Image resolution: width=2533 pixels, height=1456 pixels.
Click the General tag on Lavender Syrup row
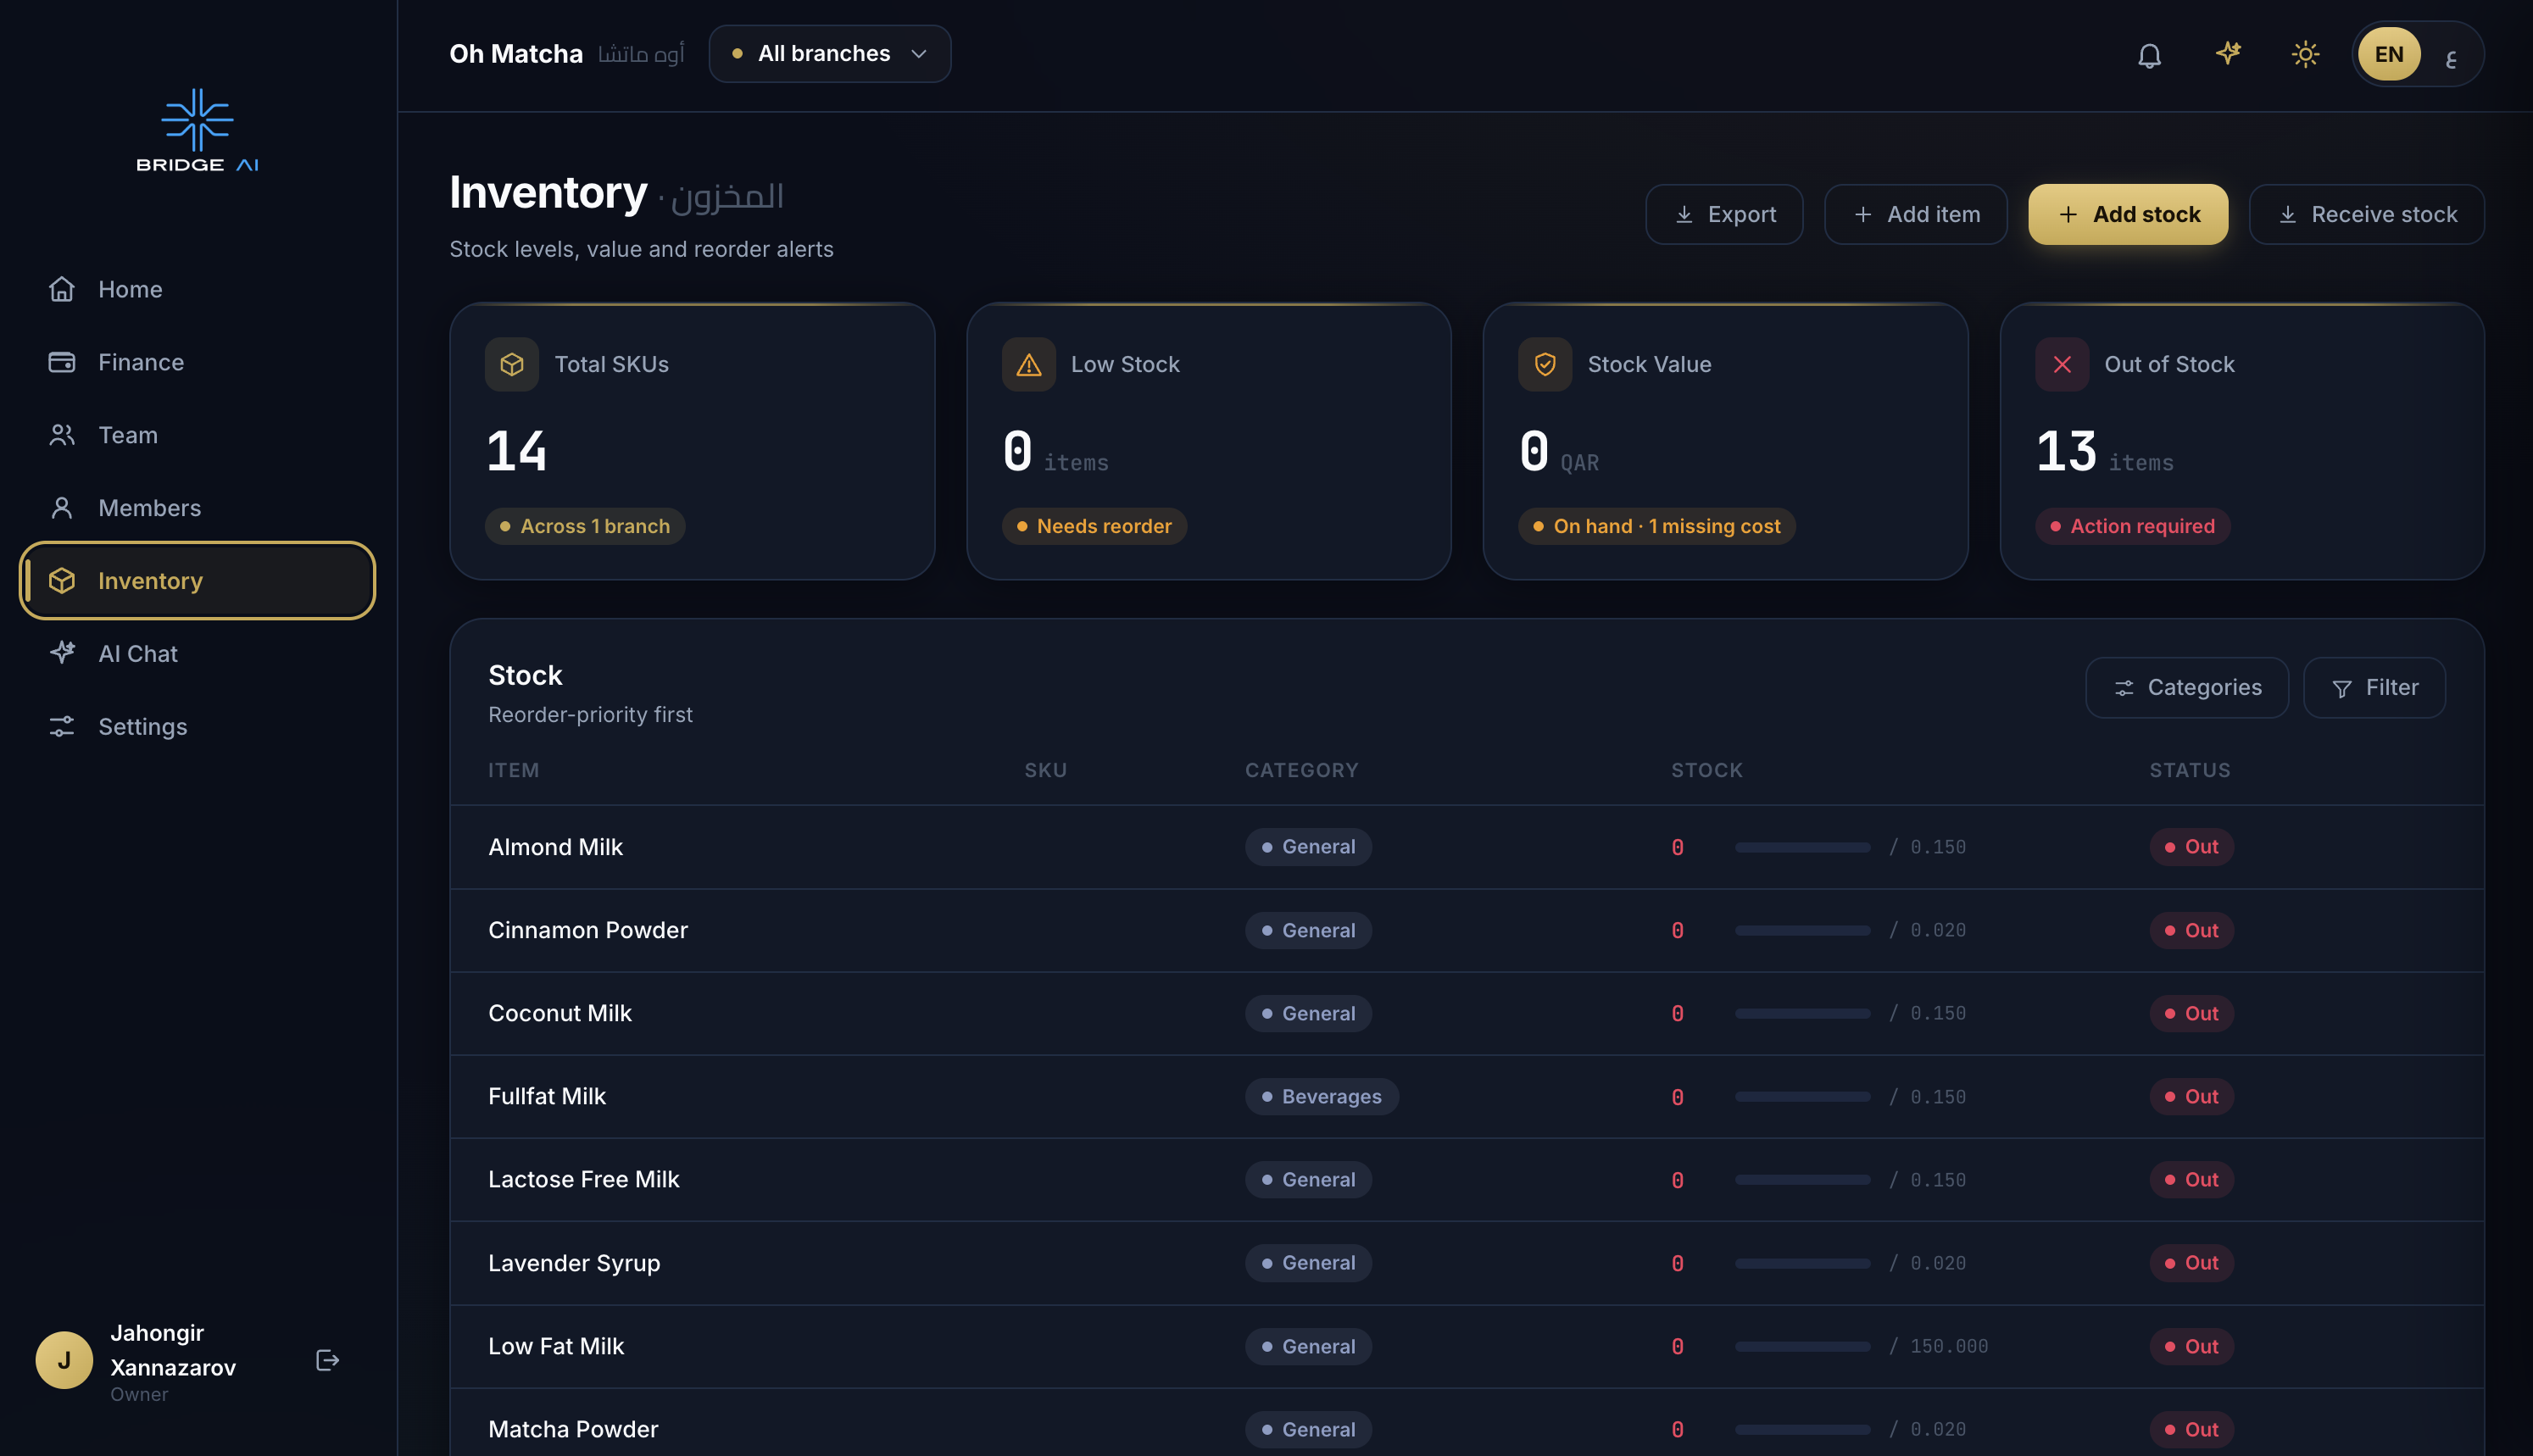click(x=1308, y=1263)
